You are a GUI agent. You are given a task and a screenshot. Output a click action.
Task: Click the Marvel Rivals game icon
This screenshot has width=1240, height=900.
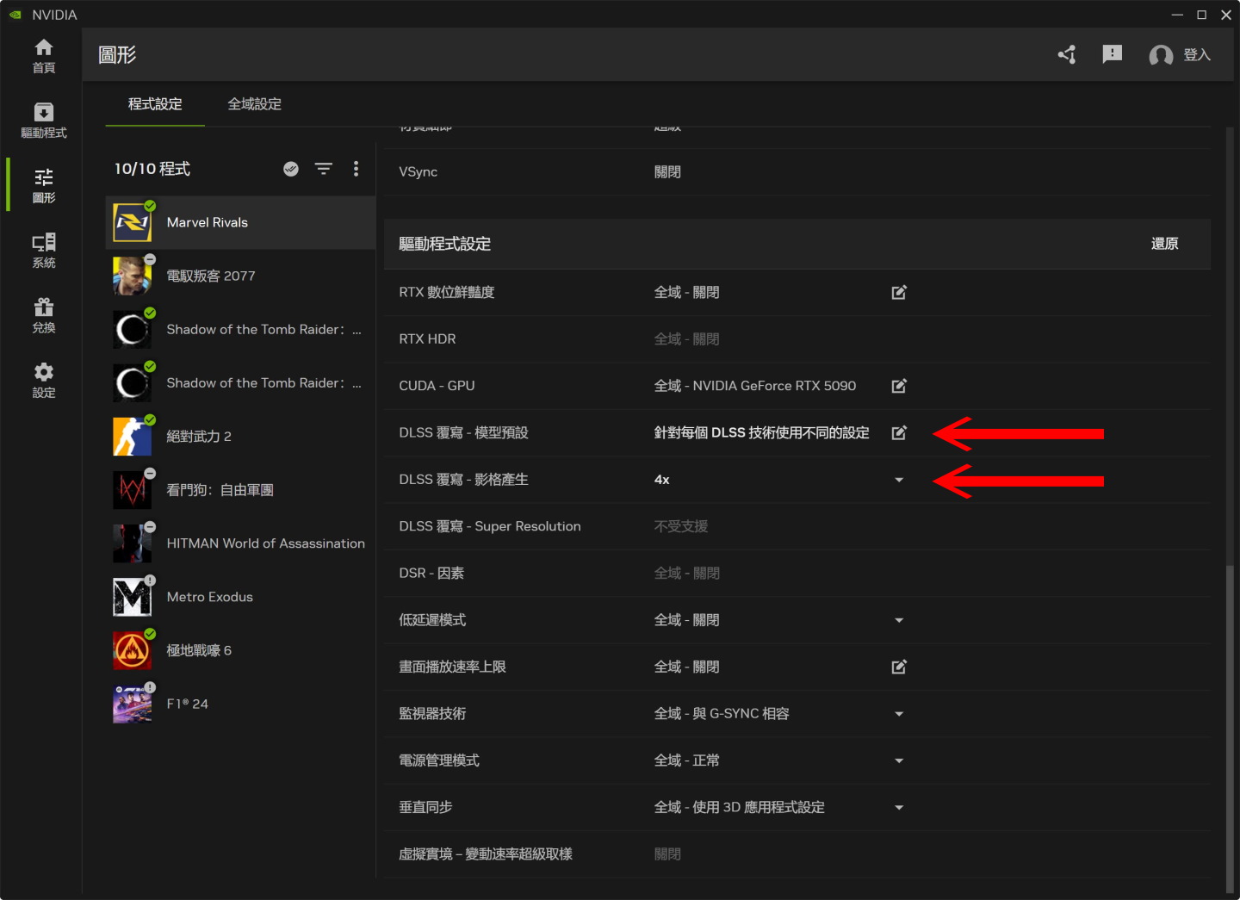(133, 222)
